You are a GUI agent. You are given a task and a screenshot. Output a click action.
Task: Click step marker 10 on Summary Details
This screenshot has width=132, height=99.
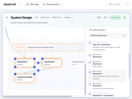click(x=15, y=74)
